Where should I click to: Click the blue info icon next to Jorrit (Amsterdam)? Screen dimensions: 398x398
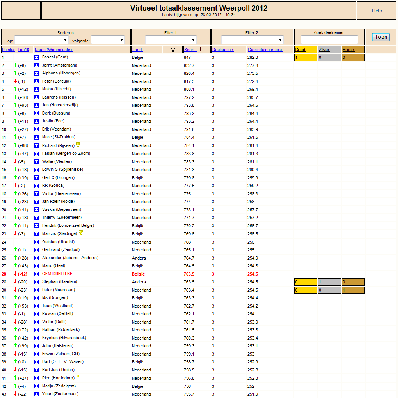coord(37,65)
